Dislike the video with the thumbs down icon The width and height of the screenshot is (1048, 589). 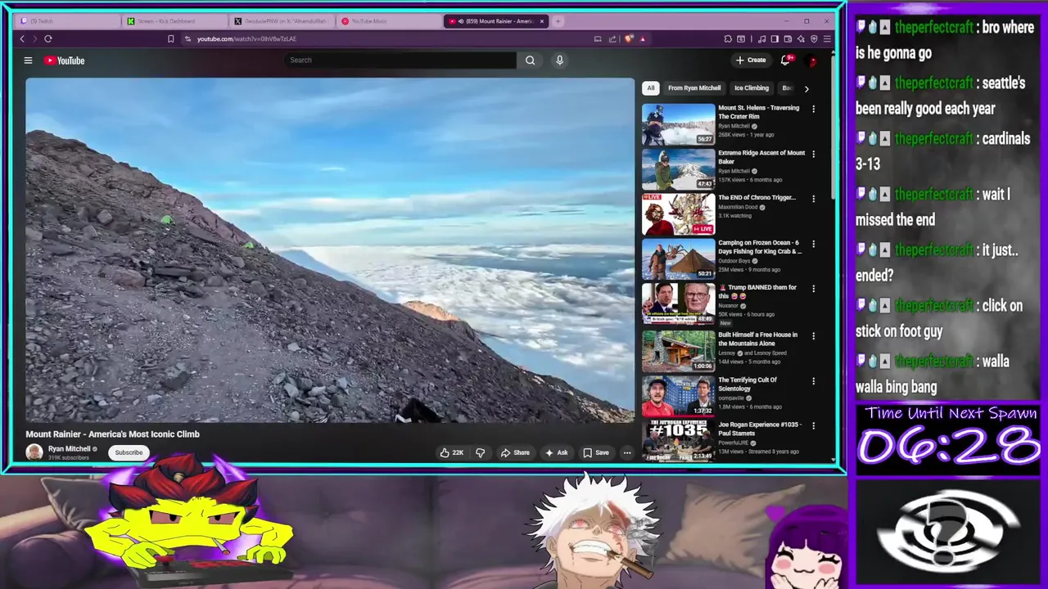481,452
